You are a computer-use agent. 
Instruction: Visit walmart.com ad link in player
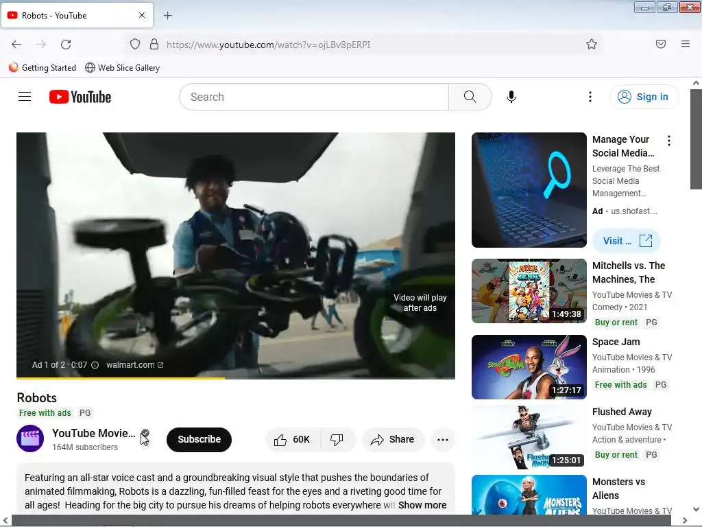click(135, 365)
